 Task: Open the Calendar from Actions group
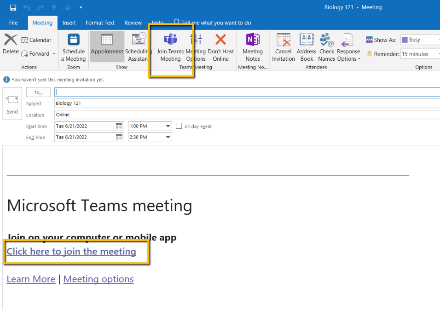click(x=36, y=40)
